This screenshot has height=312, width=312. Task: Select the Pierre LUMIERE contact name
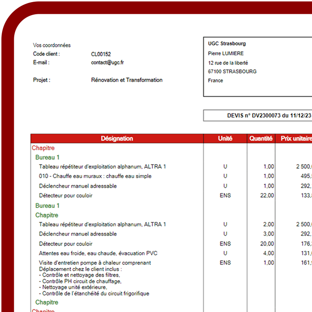[x=225, y=53]
